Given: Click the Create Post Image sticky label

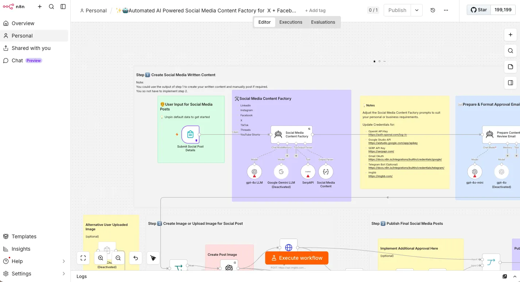Looking at the screenshot, I should click(x=222, y=255).
